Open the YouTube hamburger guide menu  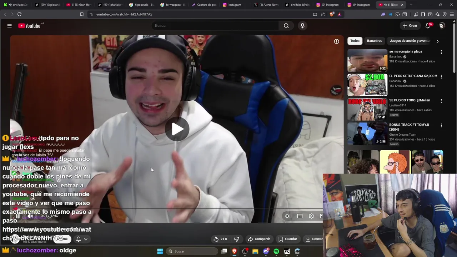10,26
